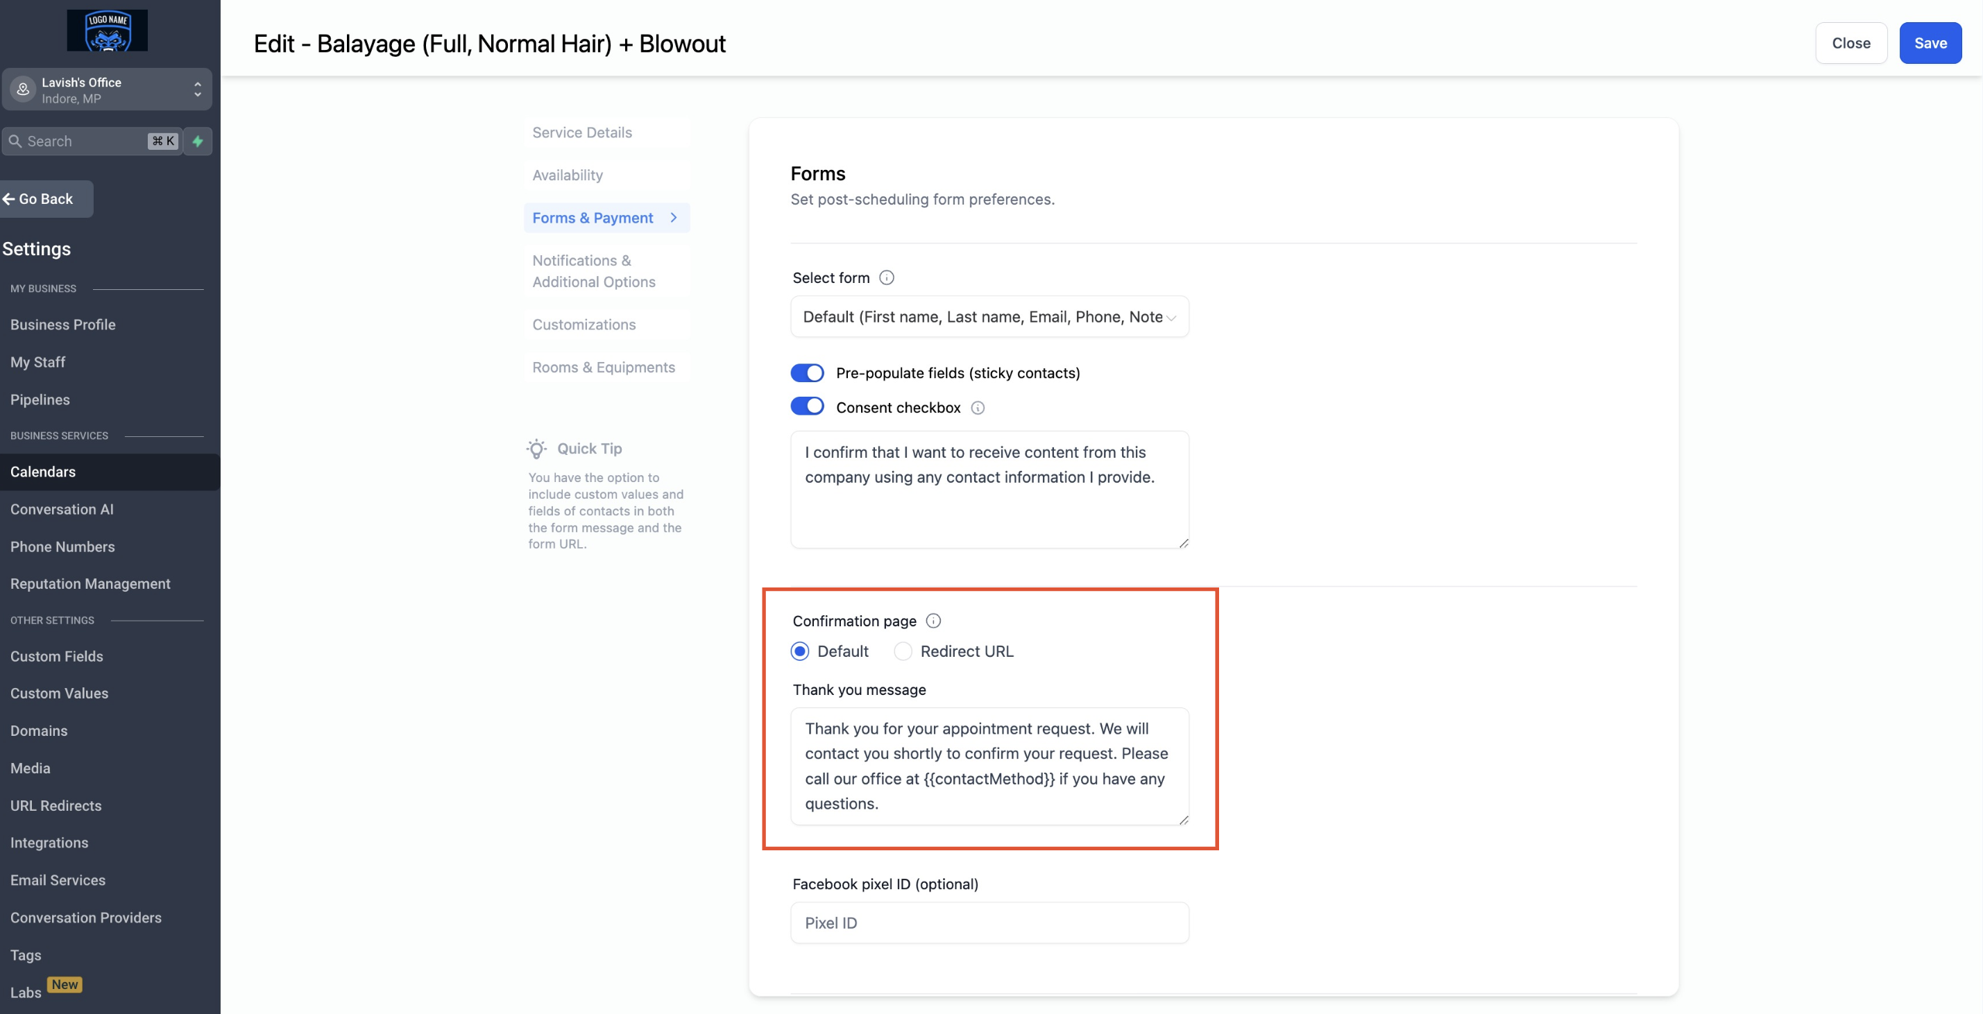Click the Confirmation page info icon
Image resolution: width=1983 pixels, height=1014 pixels.
pyautogui.click(x=933, y=621)
